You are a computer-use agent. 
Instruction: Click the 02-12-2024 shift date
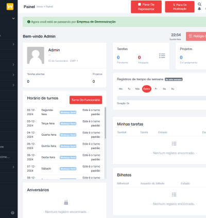click(31, 112)
